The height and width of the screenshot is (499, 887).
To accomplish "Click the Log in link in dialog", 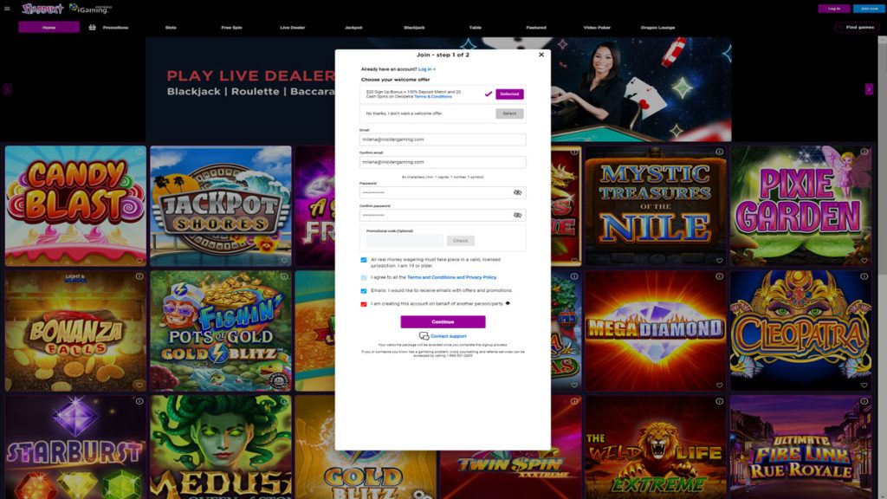I will coord(426,69).
